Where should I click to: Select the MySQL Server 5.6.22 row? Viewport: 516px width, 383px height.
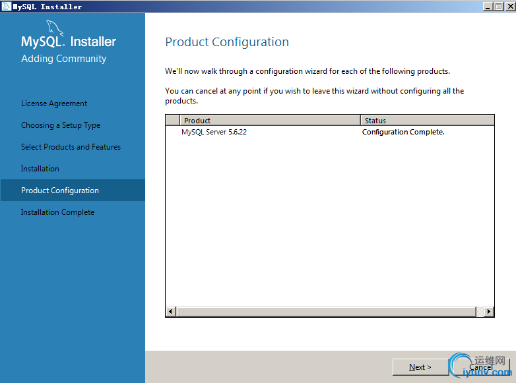[x=329, y=132]
